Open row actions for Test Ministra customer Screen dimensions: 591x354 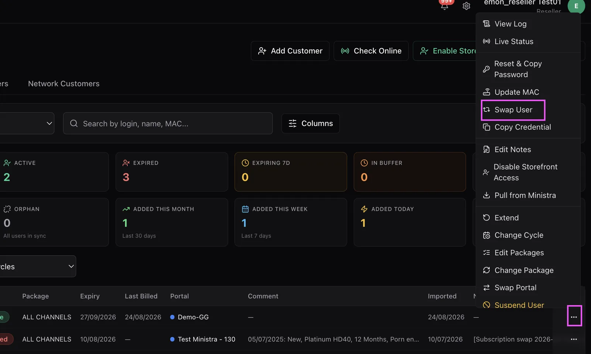[x=574, y=339]
